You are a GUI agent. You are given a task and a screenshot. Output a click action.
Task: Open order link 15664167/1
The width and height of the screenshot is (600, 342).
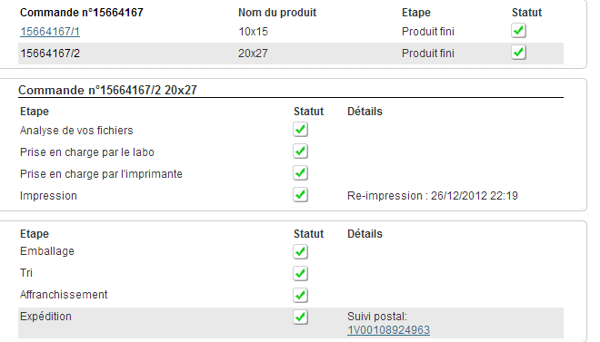[x=50, y=32]
